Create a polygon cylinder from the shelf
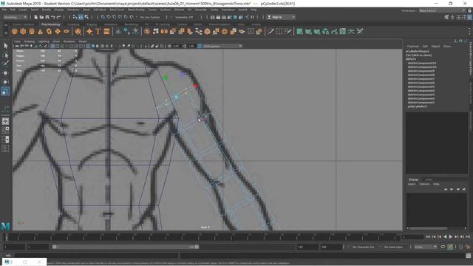This screenshot has height=266, width=473. click(32, 31)
